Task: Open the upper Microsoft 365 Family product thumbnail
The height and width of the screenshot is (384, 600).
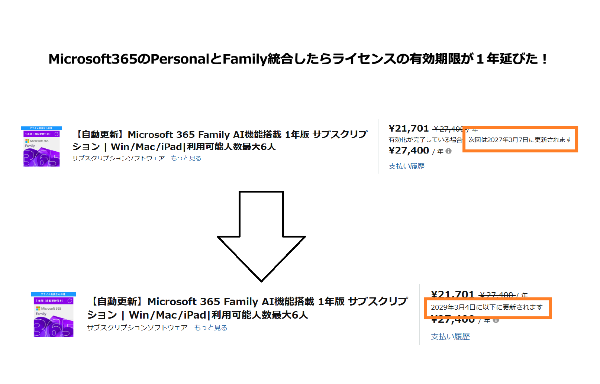Action: point(41,146)
